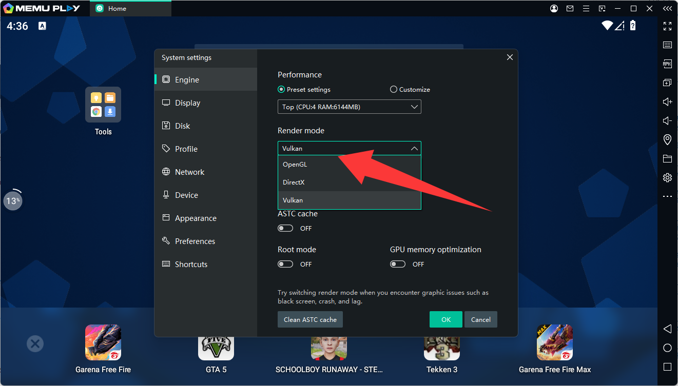
Task: Confirm settings with the OK button
Action: [x=445, y=319]
